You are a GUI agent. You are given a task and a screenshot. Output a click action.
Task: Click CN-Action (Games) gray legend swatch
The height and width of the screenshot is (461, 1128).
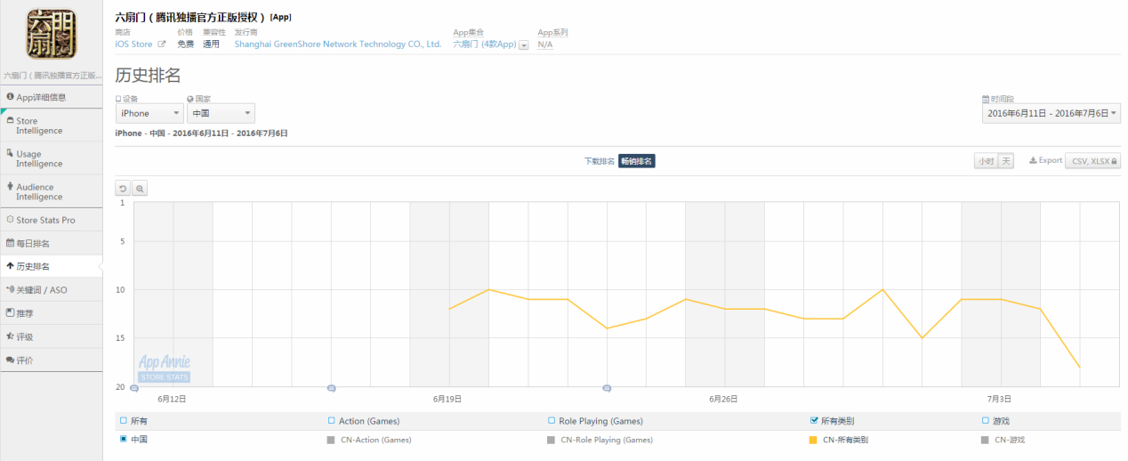tap(331, 440)
